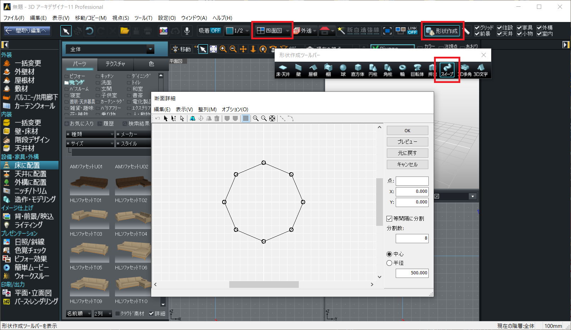The width and height of the screenshot is (571, 330).
Task: Switch to the テクスチャ tab
Action: tap(115, 64)
